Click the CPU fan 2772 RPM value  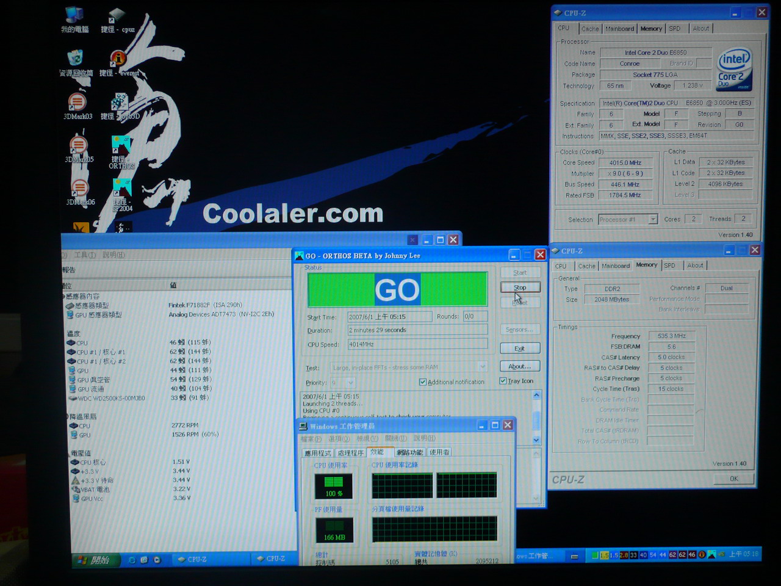pyautogui.click(x=185, y=425)
